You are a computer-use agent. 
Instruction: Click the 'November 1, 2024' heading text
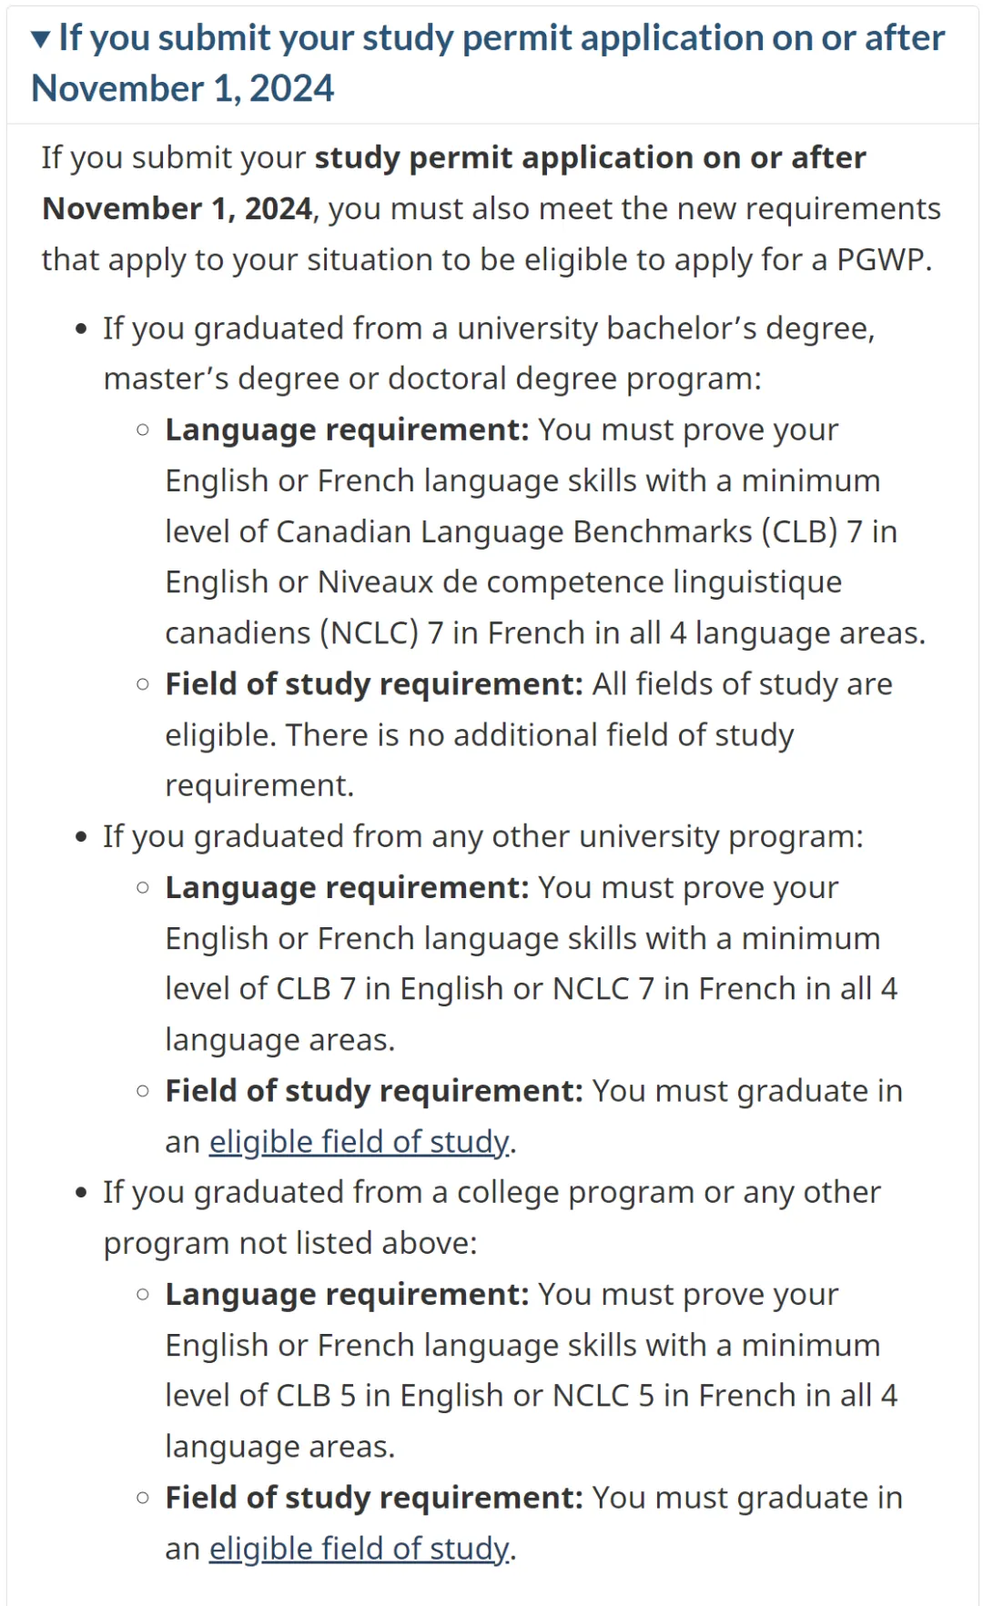coord(183,89)
